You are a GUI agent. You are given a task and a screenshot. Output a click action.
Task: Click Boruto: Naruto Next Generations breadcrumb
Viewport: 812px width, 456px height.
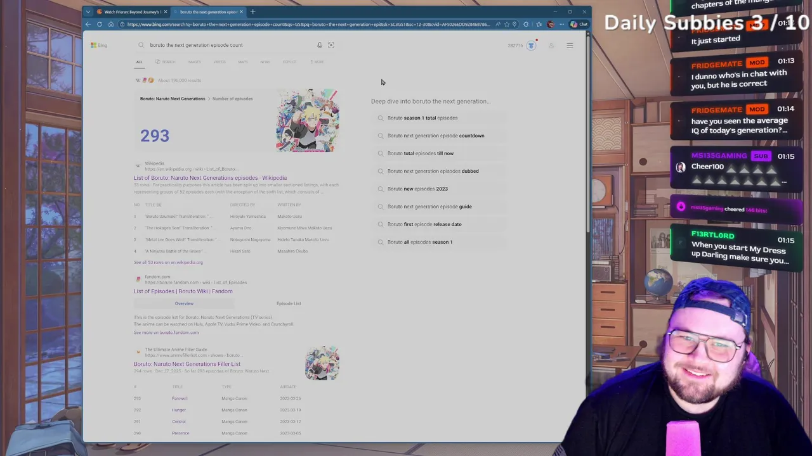pos(173,99)
